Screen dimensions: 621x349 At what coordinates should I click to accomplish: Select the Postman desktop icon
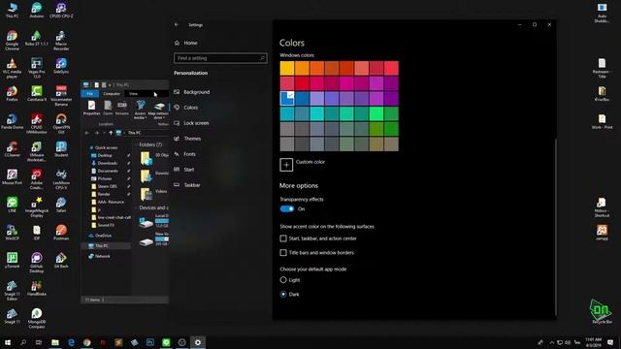click(61, 233)
